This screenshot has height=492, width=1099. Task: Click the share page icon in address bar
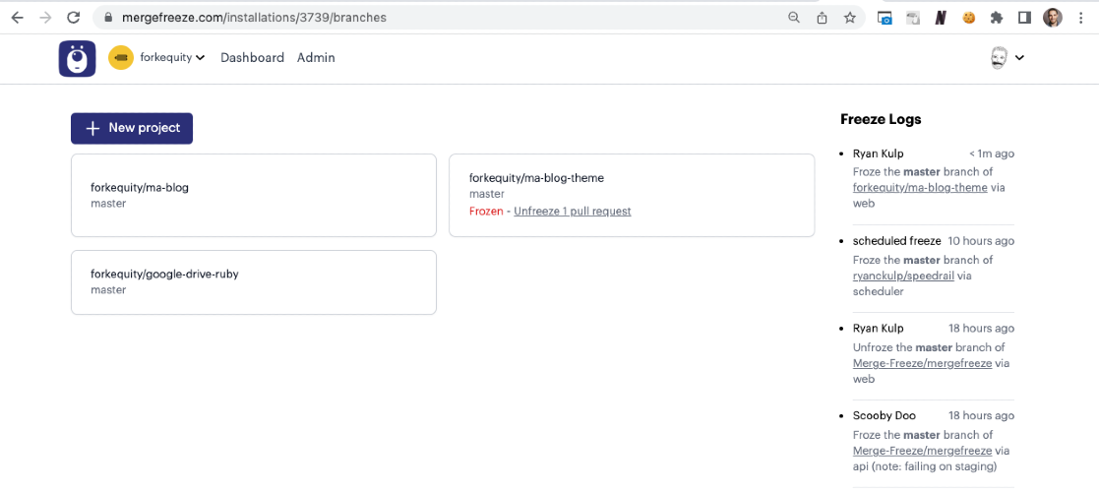[823, 19]
